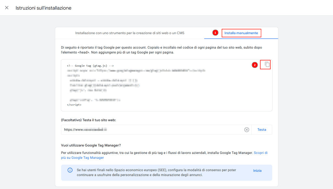Close the installation instructions panel
333x189 pixels.
coord(7,7)
